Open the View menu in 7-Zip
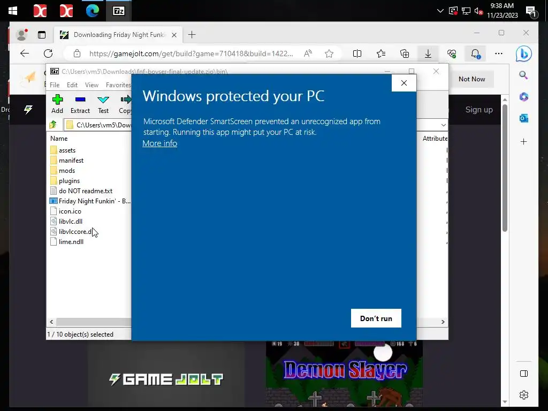548x411 pixels. click(x=92, y=85)
